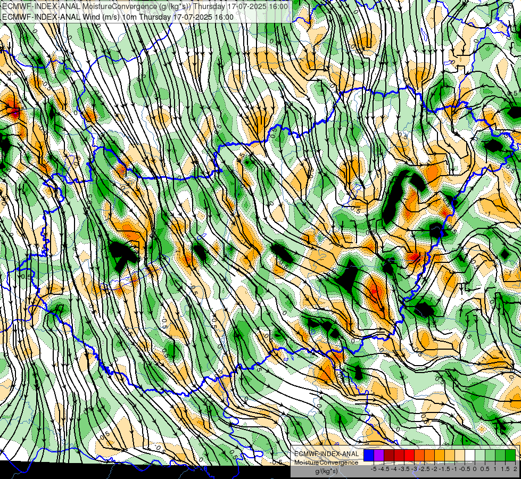Click the legend swatch between -1.5 and -1
This screenshot has width=521, height=479.
point(450,456)
